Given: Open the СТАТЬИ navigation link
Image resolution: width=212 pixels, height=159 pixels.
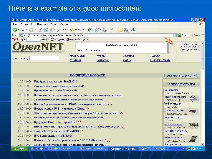Looking at the screenshot, I should [102, 56].
